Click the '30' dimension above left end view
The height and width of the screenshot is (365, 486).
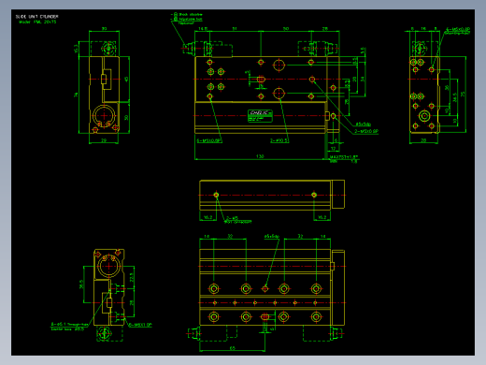tap(104, 28)
